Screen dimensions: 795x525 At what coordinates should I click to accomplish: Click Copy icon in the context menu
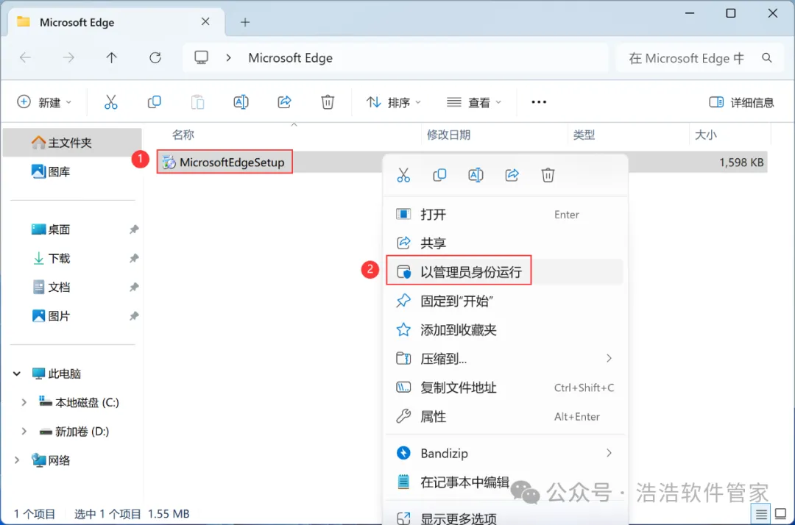tap(439, 175)
